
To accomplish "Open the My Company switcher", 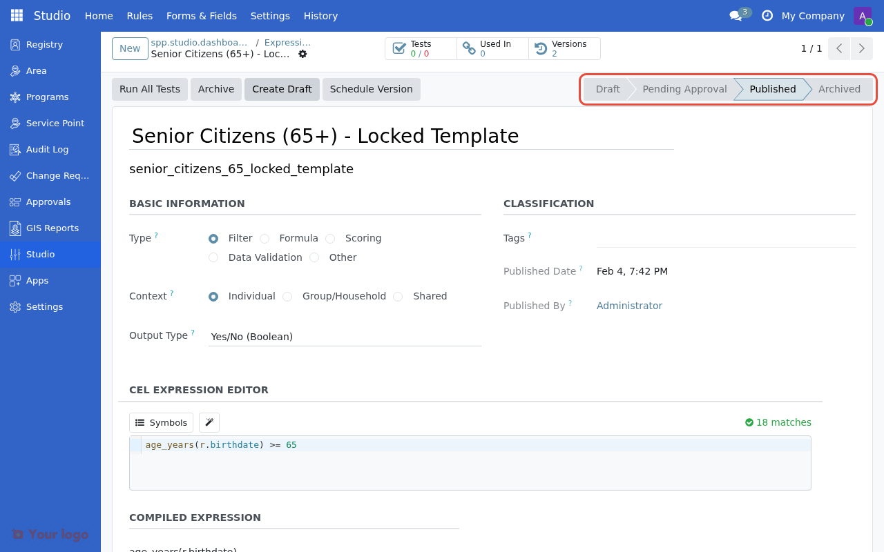I will [812, 16].
